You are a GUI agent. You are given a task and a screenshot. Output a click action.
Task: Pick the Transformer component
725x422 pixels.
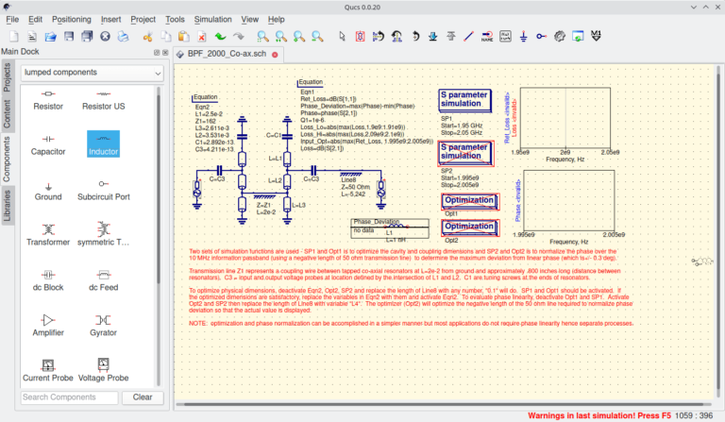coord(48,235)
